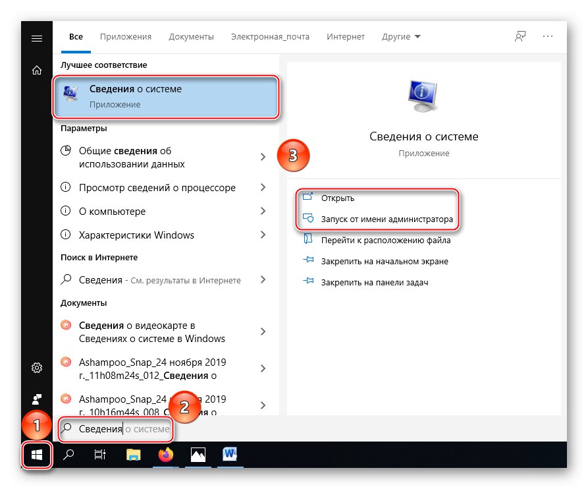Open the hamburger menu in the Start sidebar
The image size is (588, 489).
pos(36,37)
